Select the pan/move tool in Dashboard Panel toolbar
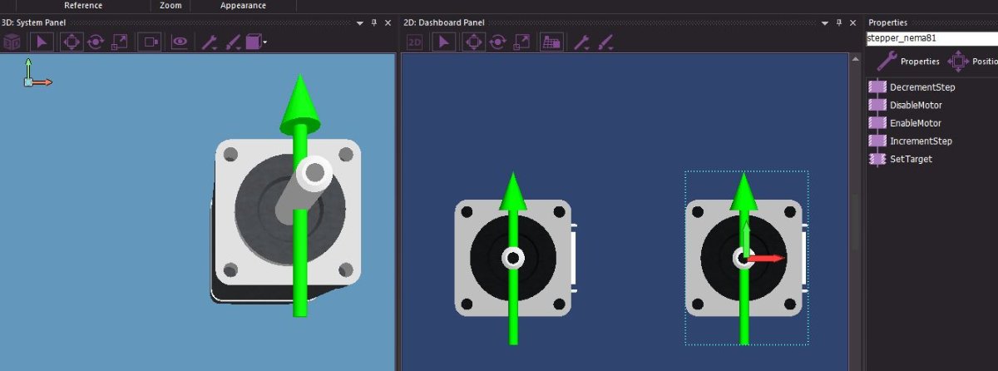The height and width of the screenshot is (371, 998). coord(474,42)
